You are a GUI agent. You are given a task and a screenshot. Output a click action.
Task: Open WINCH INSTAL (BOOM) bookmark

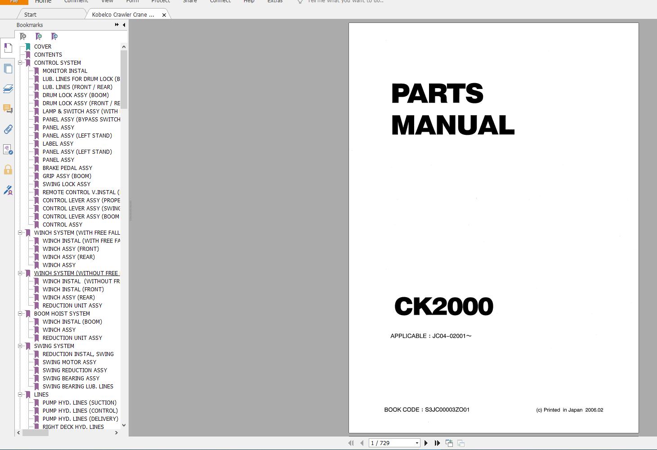tap(72, 322)
